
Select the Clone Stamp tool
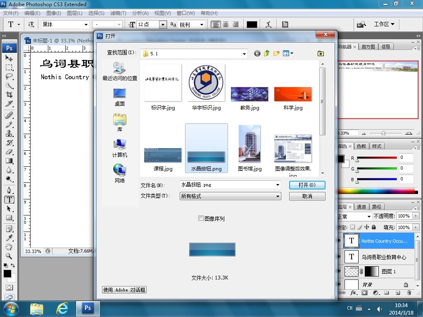(9, 133)
